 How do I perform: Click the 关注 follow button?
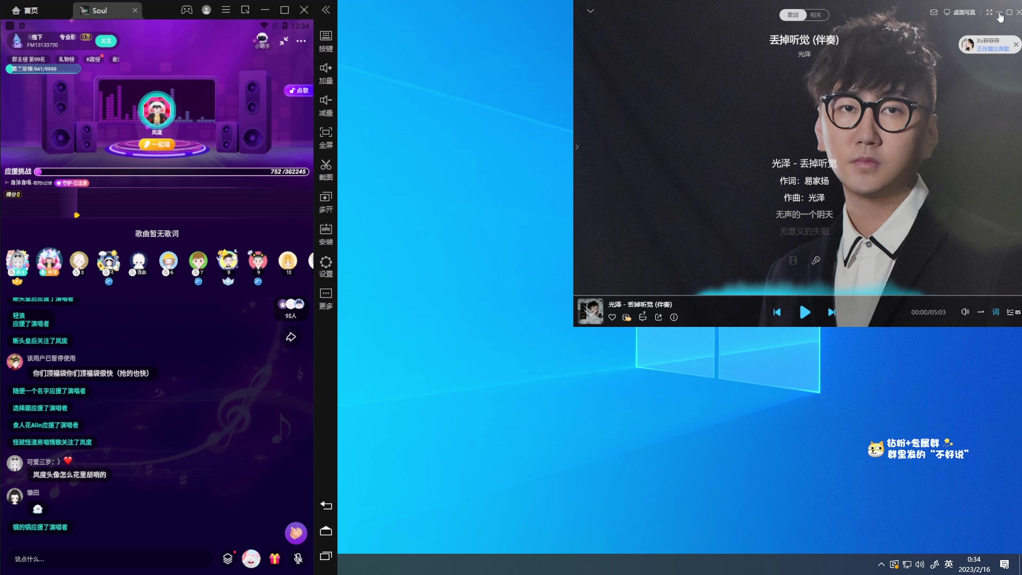(106, 41)
